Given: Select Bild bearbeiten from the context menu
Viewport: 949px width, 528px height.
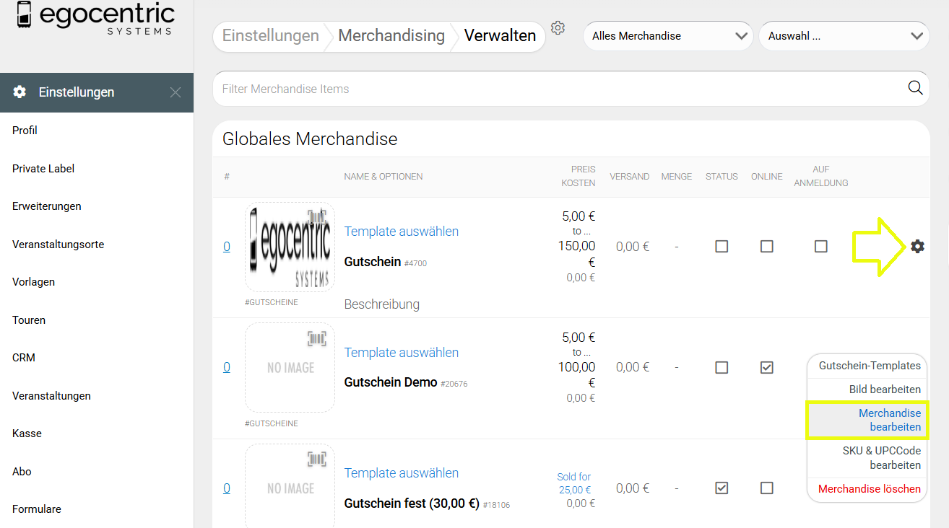Looking at the screenshot, I should tap(884, 390).
